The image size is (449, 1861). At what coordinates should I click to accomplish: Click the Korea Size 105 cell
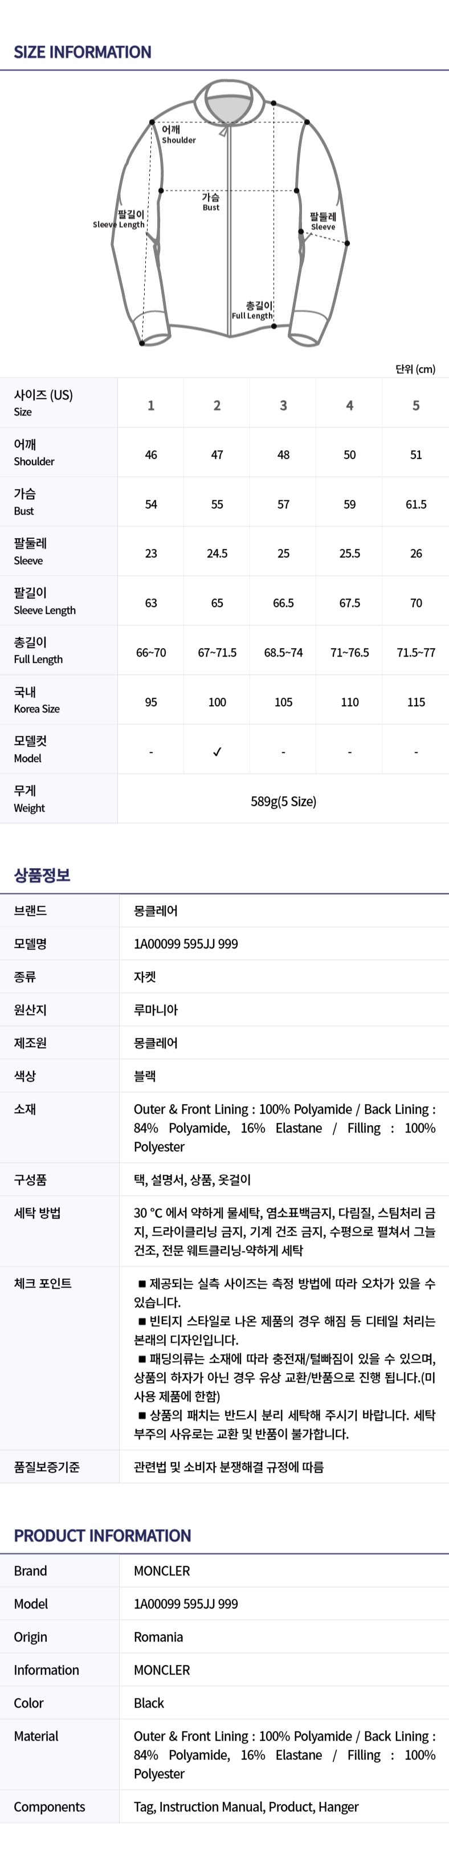(283, 702)
